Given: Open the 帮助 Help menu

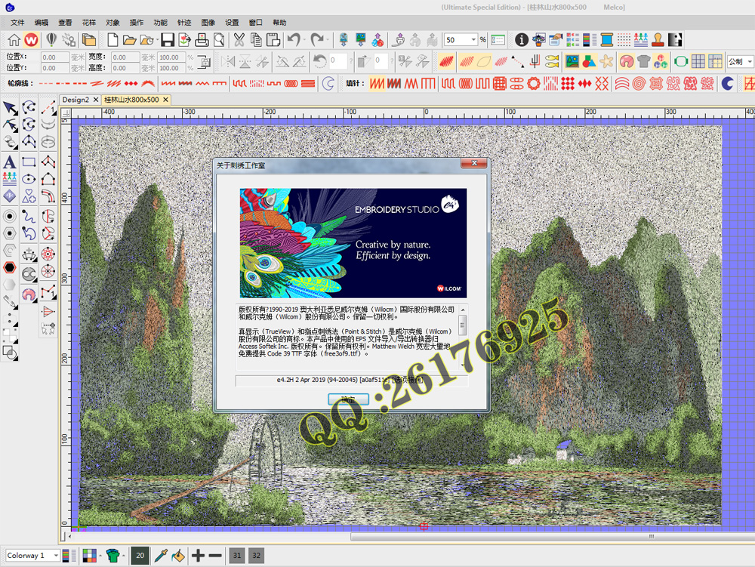Looking at the screenshot, I should click(279, 23).
